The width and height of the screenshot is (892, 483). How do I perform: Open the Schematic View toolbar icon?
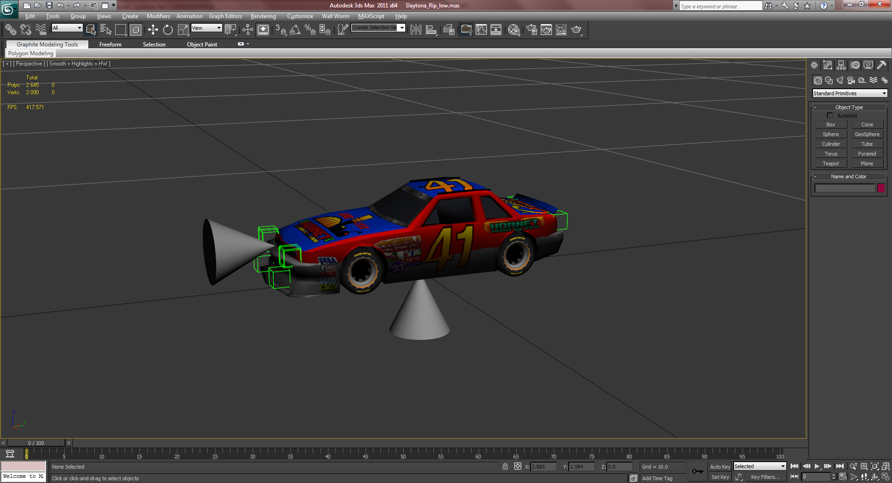tap(496, 30)
